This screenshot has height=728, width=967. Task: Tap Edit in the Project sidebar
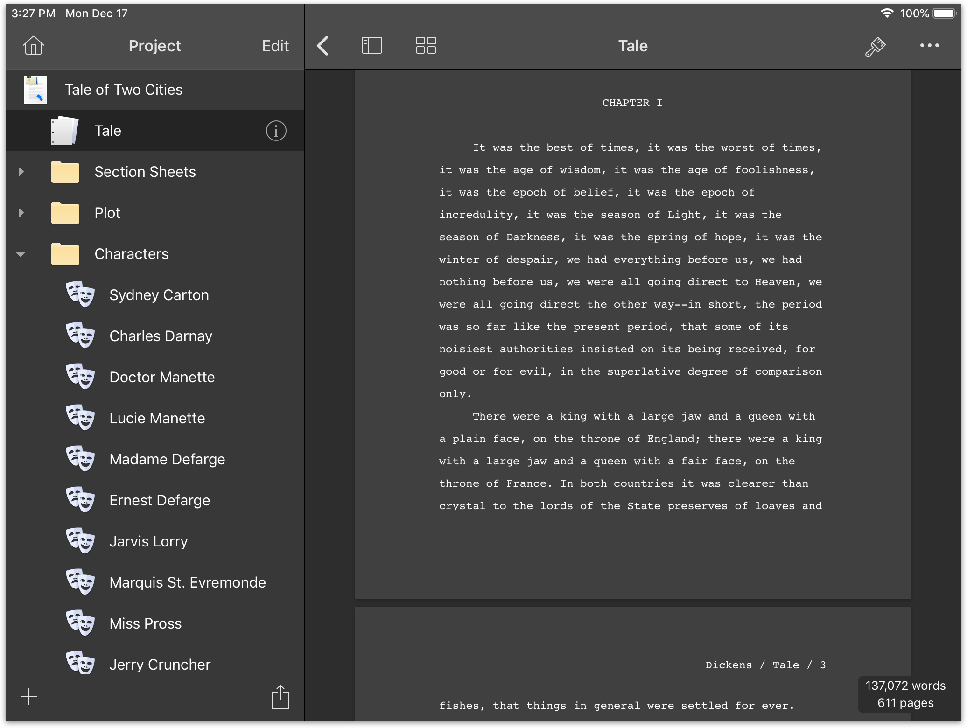(x=275, y=46)
